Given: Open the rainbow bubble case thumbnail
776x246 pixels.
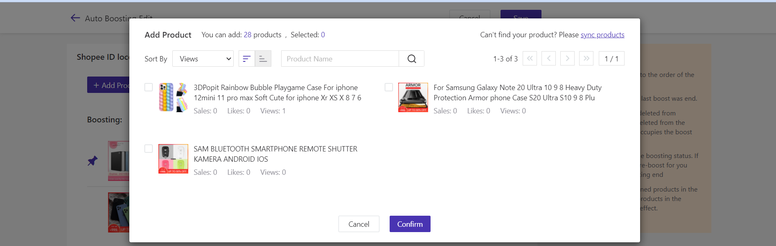Looking at the screenshot, I should tap(173, 97).
